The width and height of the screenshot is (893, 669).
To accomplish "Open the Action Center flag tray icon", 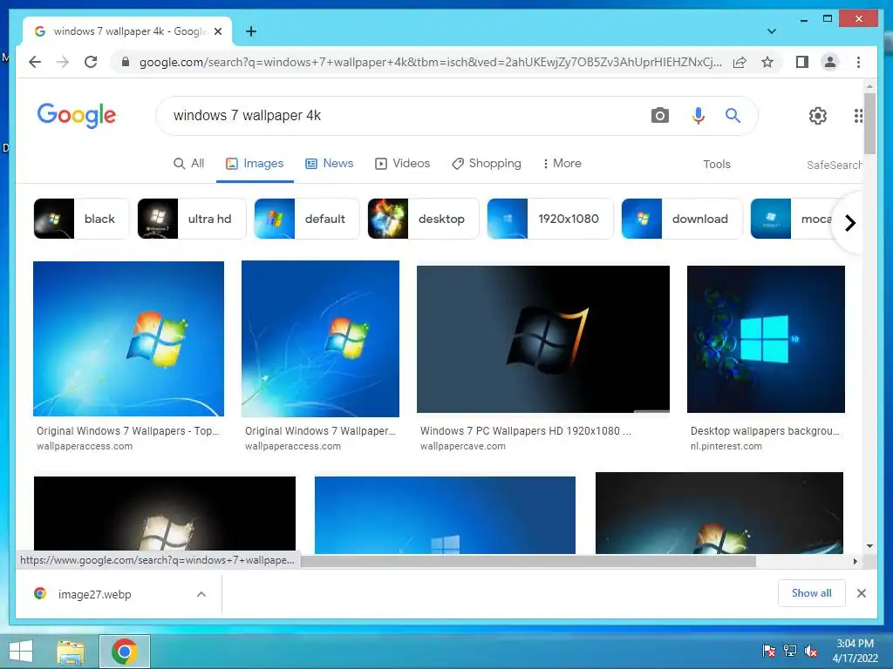I will coord(768,650).
